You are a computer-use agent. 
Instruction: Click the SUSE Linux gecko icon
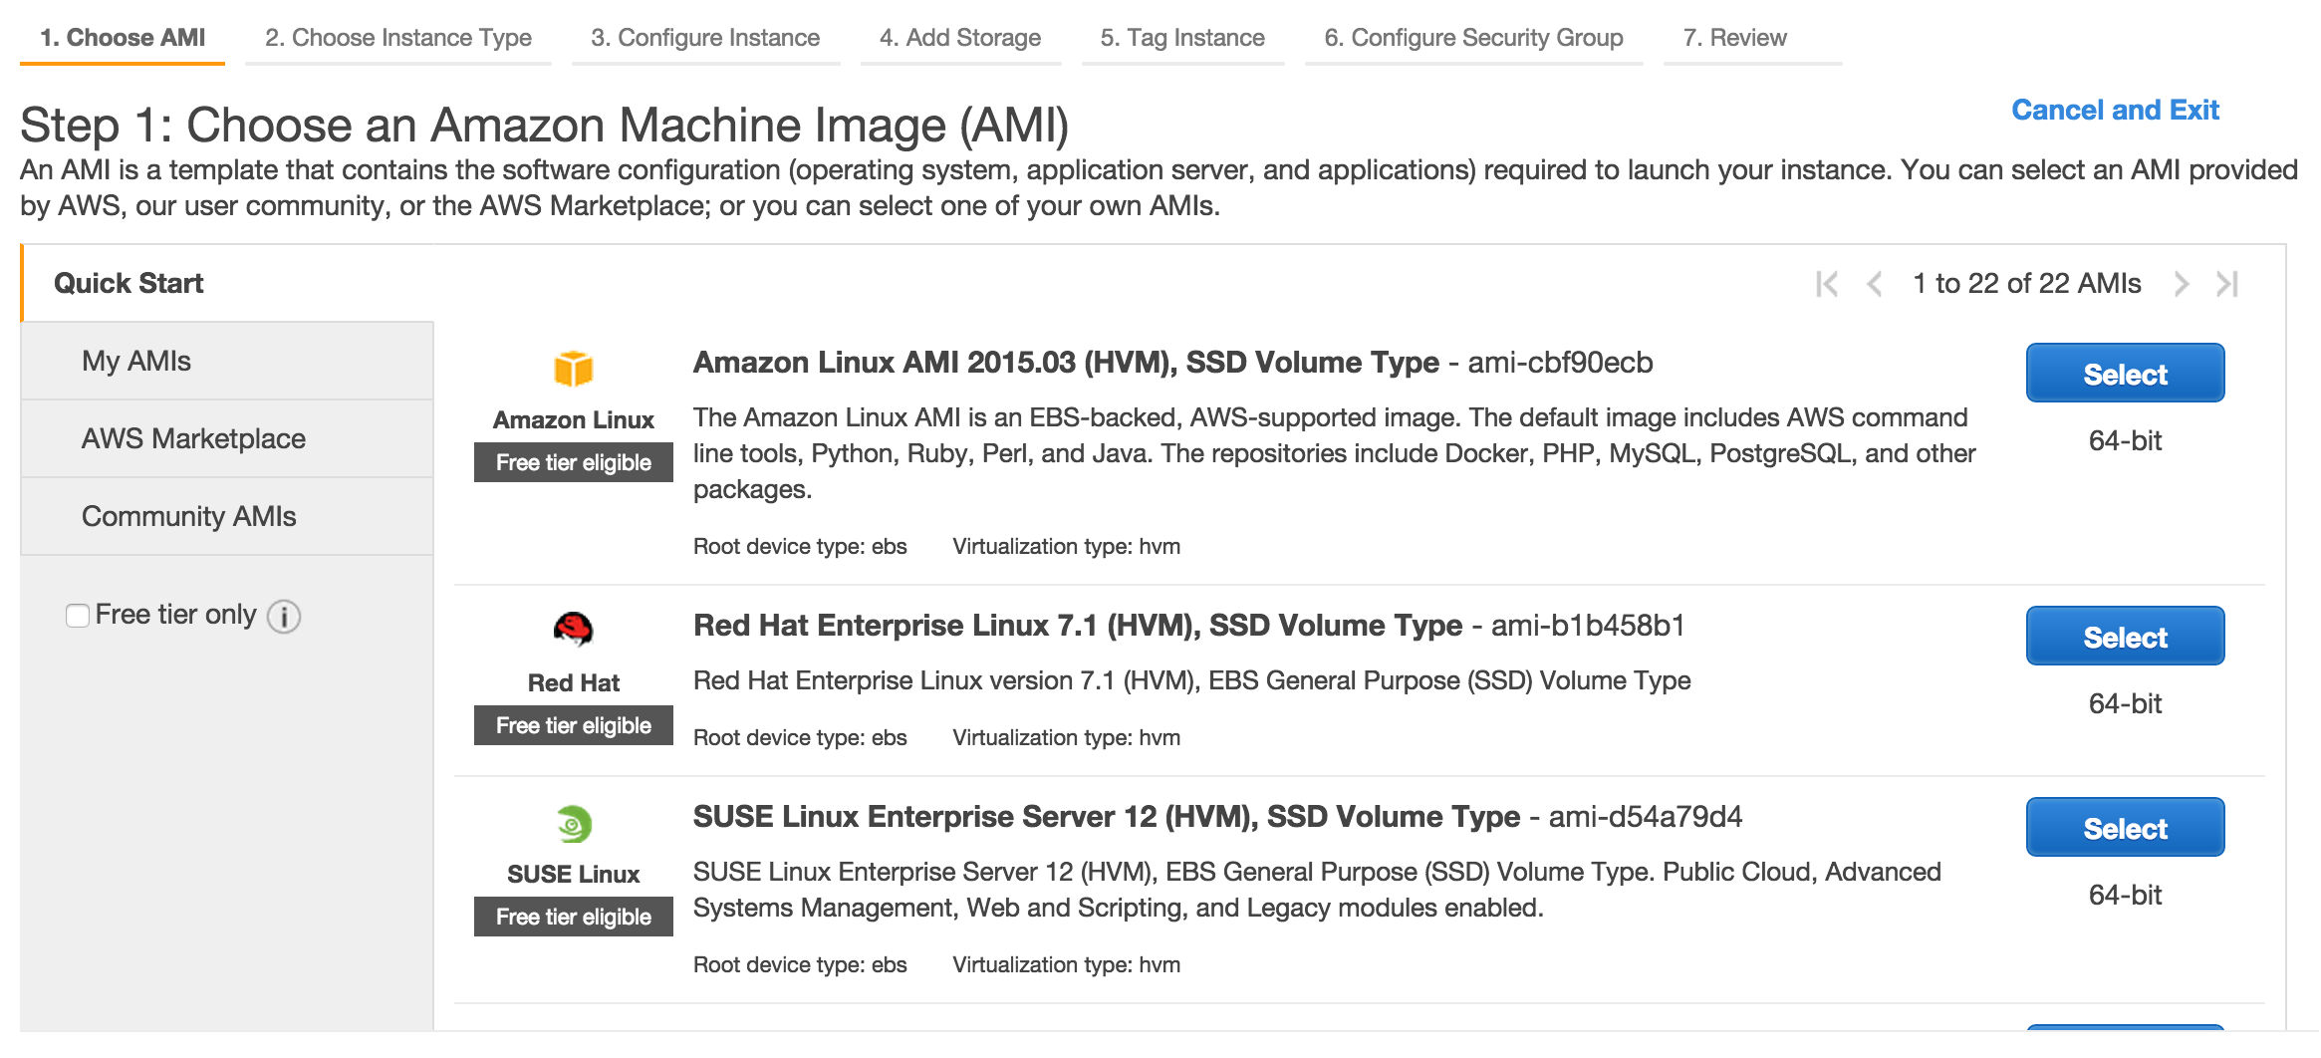(x=573, y=824)
